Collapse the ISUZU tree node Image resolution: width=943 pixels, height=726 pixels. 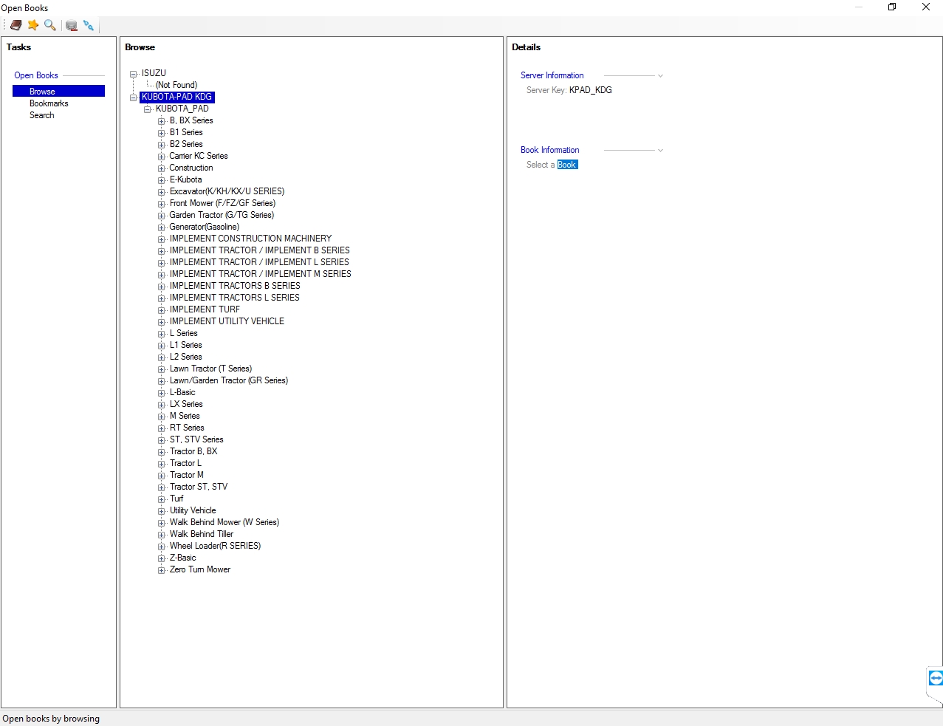coord(134,74)
